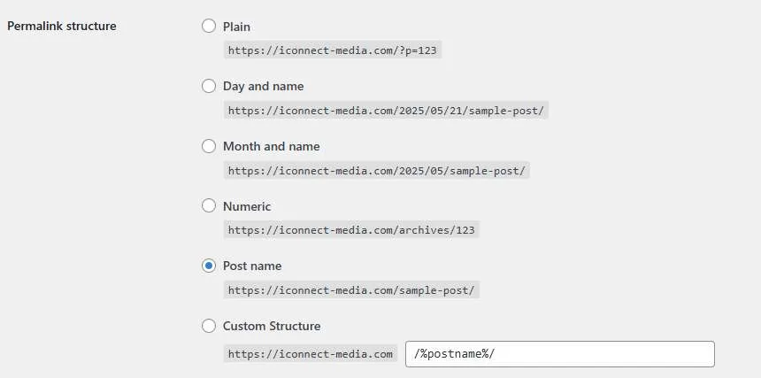
Task: Click the "Post name" label text
Action: tap(252, 266)
